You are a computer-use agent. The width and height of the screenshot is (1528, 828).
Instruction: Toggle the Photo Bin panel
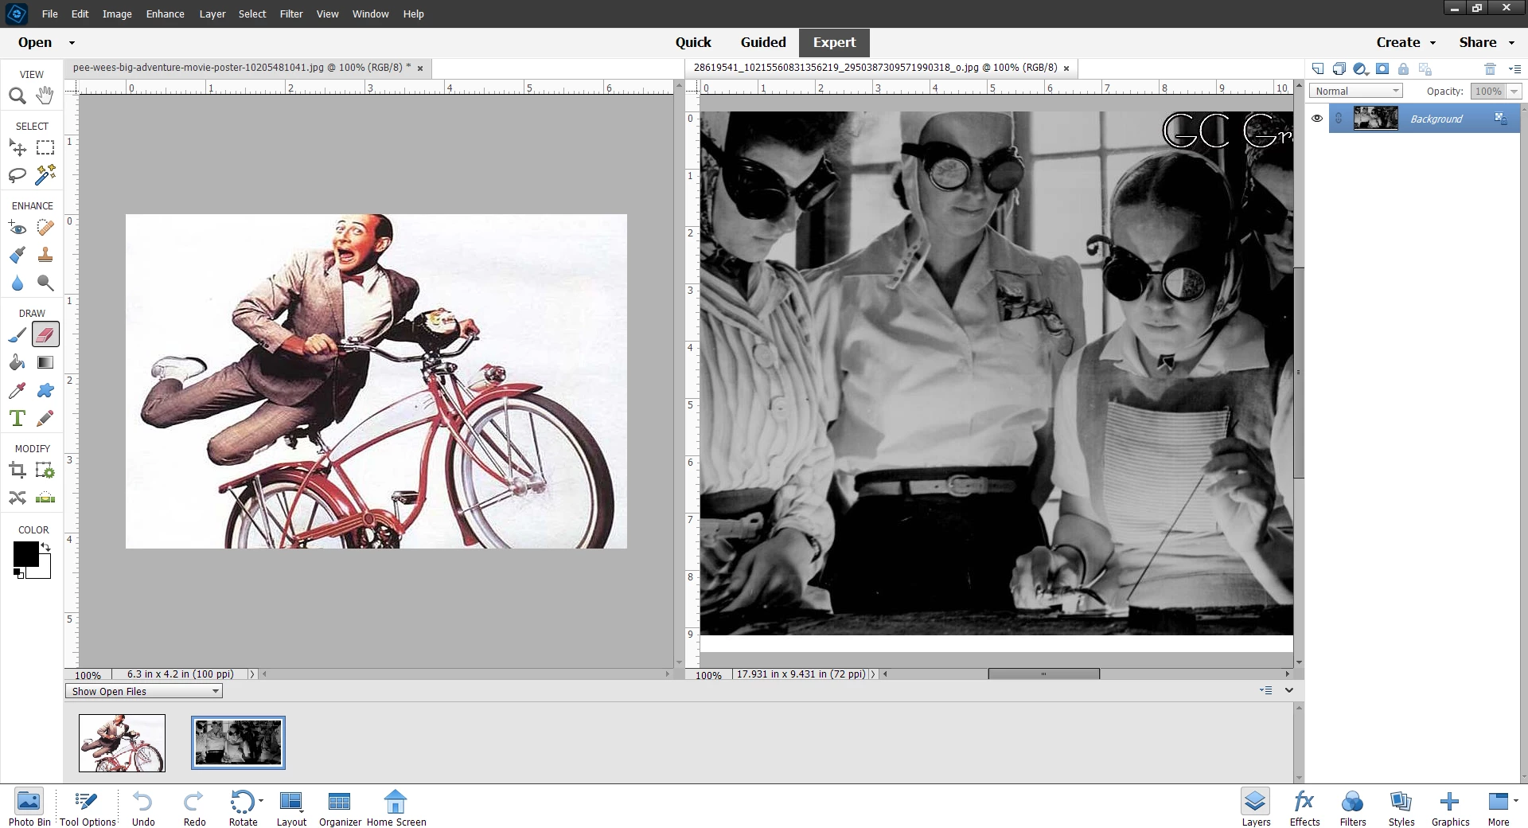click(29, 808)
